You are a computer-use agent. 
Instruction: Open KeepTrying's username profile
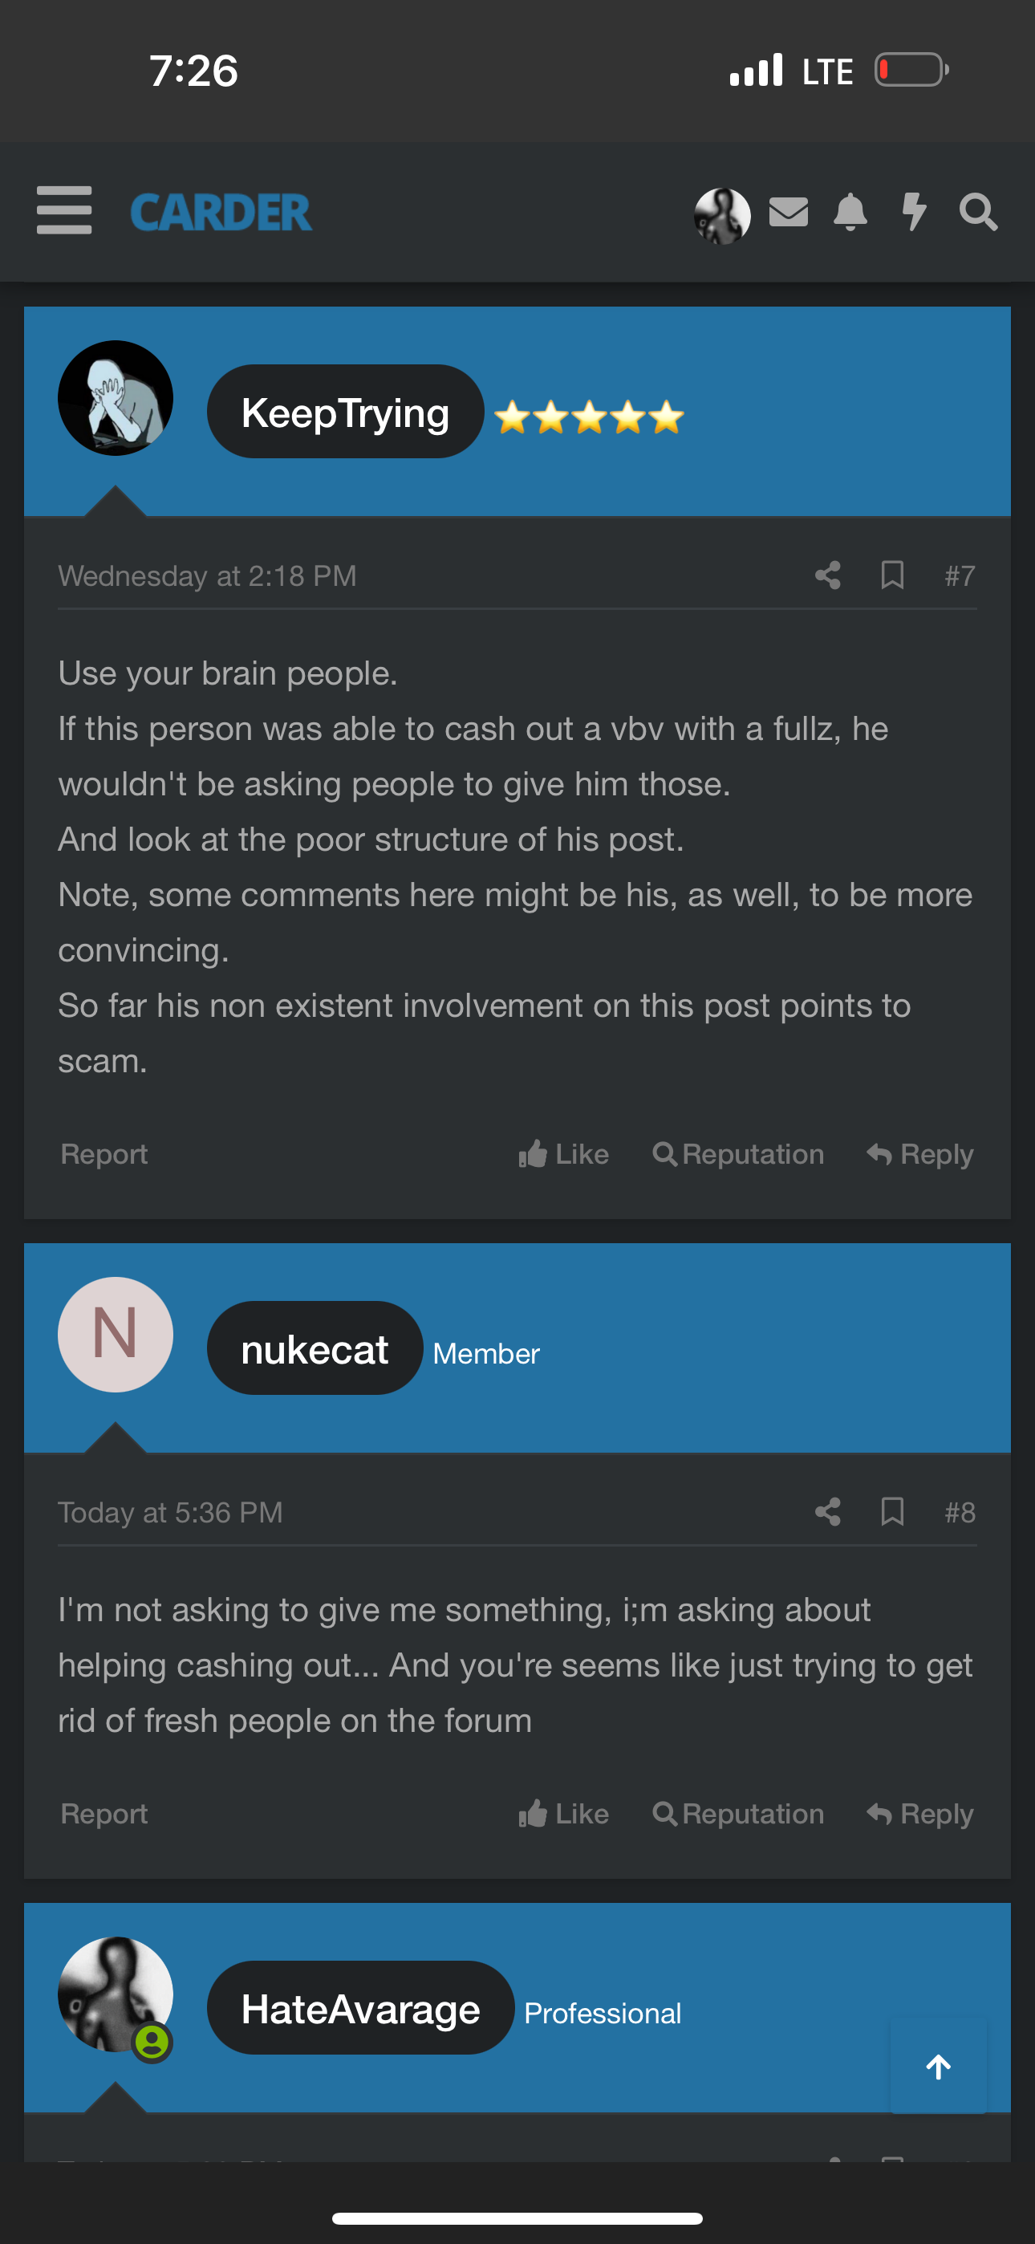[x=345, y=412]
